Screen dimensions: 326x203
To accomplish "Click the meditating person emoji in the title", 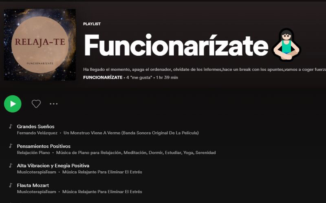I will (286, 45).
